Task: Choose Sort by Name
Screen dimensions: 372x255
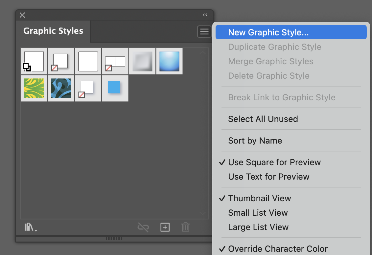Action: tap(255, 141)
